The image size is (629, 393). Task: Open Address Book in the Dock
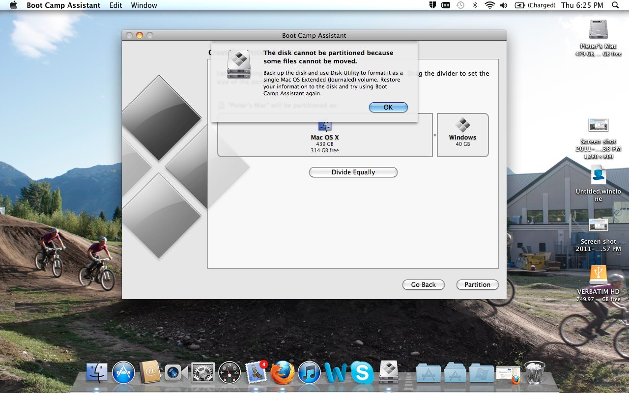pyautogui.click(x=150, y=372)
